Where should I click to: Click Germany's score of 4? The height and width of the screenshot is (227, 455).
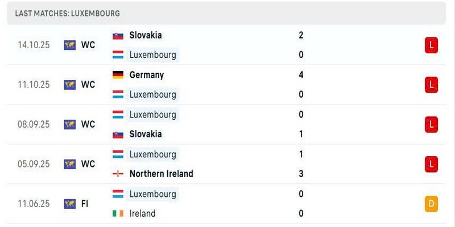click(x=301, y=75)
